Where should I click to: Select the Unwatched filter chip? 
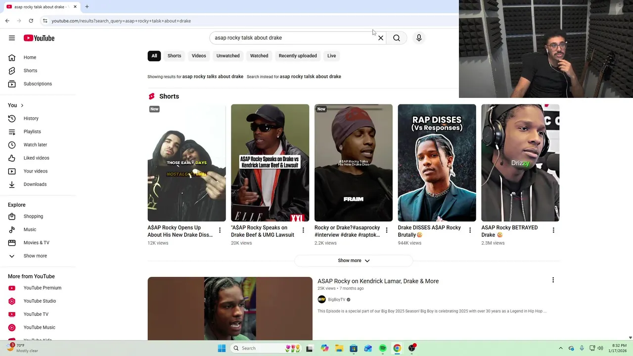[228, 56]
